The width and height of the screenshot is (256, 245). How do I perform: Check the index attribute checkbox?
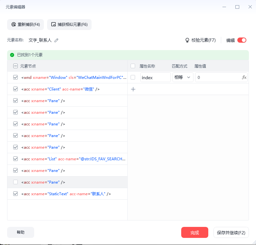tap(133, 78)
